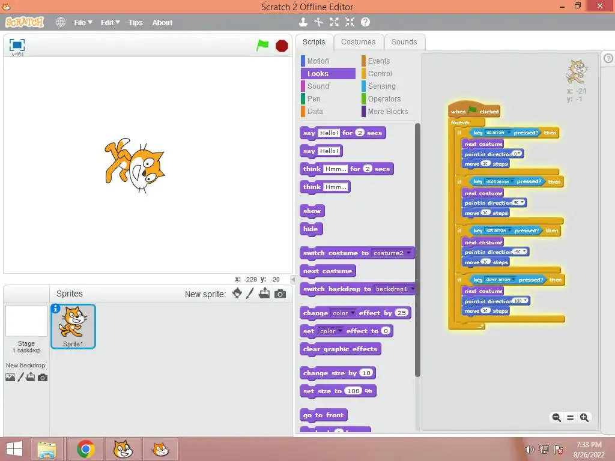
Task: Take new backdrop from camera
Action: (x=43, y=378)
